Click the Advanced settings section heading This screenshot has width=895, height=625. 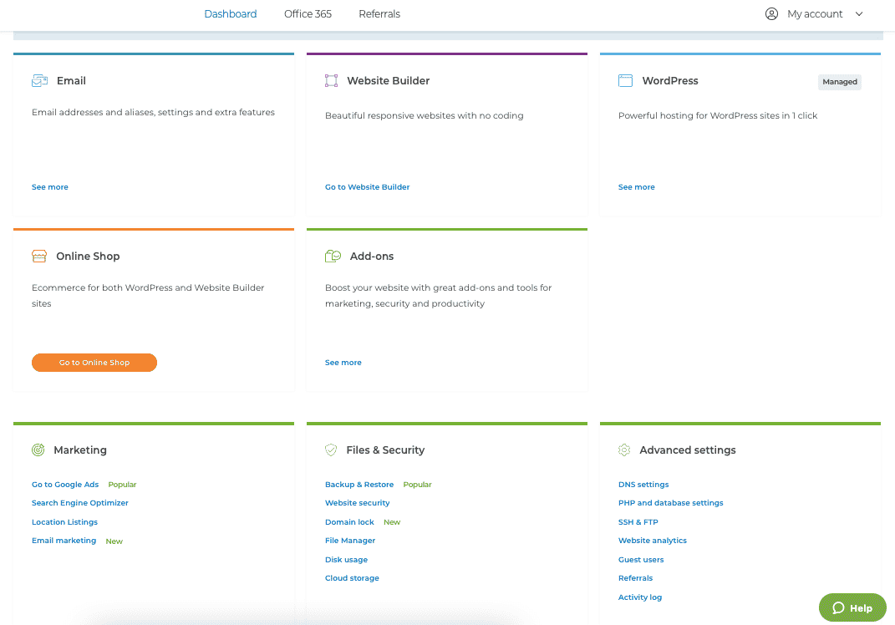[687, 450]
